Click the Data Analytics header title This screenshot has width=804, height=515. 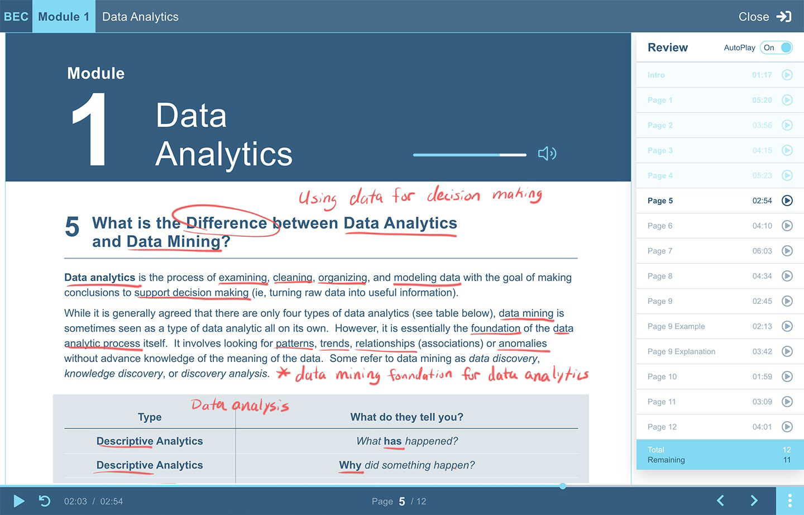click(140, 17)
